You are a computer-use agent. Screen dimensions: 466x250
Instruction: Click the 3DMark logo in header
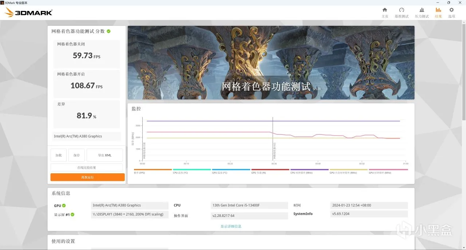pos(28,12)
